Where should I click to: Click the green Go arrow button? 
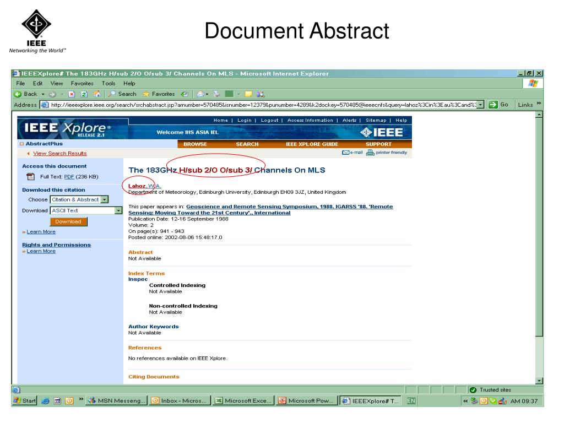[x=493, y=105]
